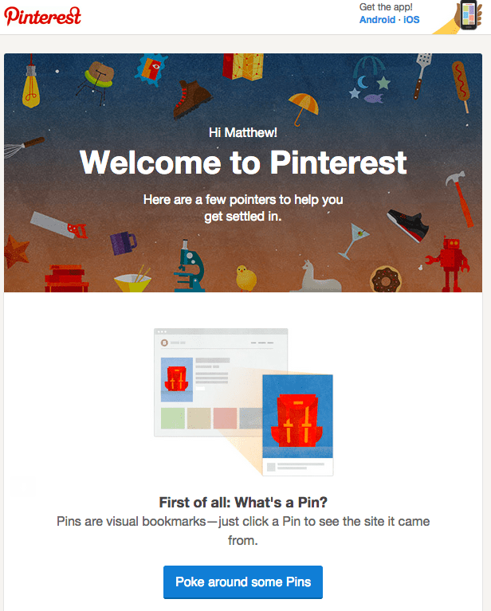This screenshot has width=491, height=611.
Task: Click the hand holding phone icon
Action: coord(458,17)
